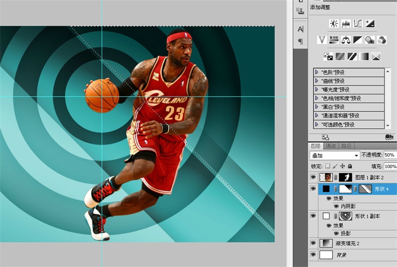The width and height of the screenshot is (397, 267).
Task: Expand the "色阶"预设 list
Action: coord(317,72)
